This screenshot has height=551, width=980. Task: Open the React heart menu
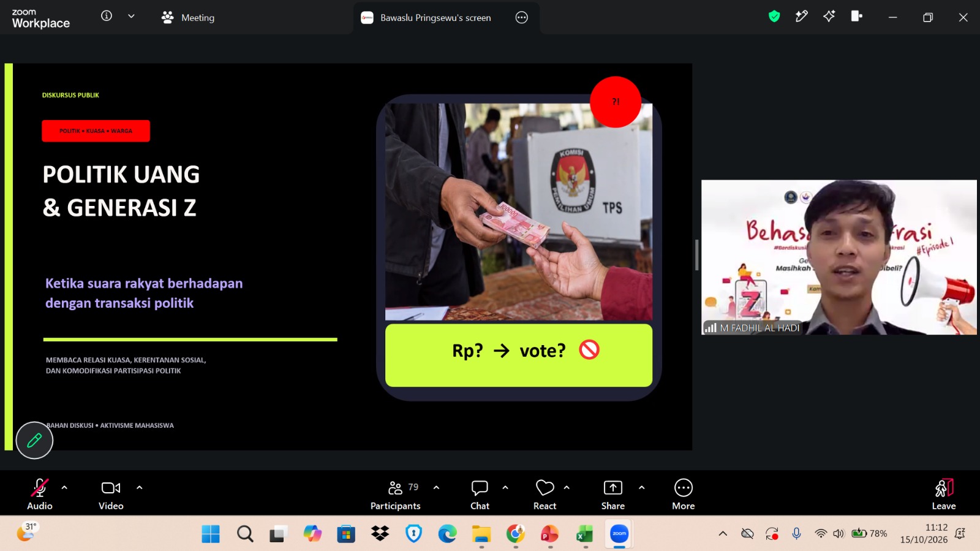coord(545,495)
